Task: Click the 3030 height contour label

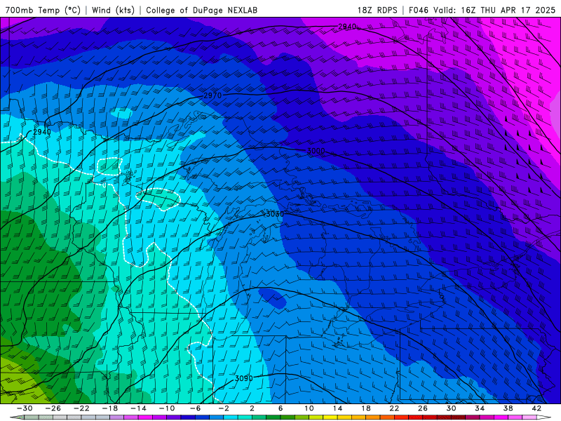Action: click(273, 214)
